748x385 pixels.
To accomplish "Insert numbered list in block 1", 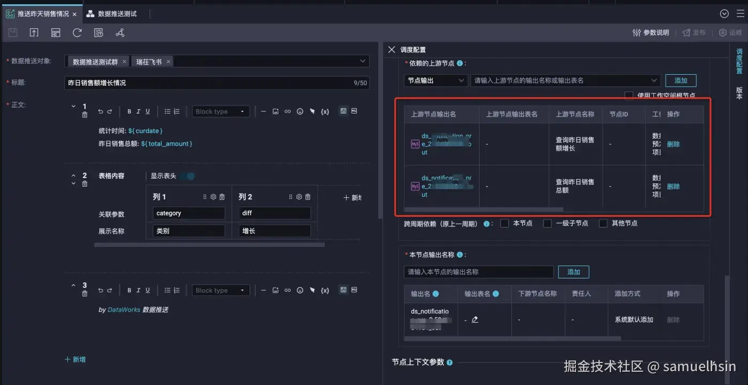I will 177,111.
